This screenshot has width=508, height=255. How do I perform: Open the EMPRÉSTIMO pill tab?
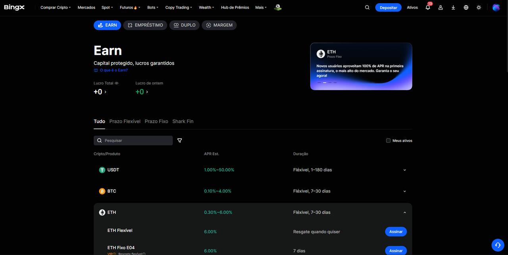pos(145,25)
